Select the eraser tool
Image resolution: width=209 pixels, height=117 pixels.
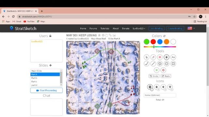tap(153, 57)
